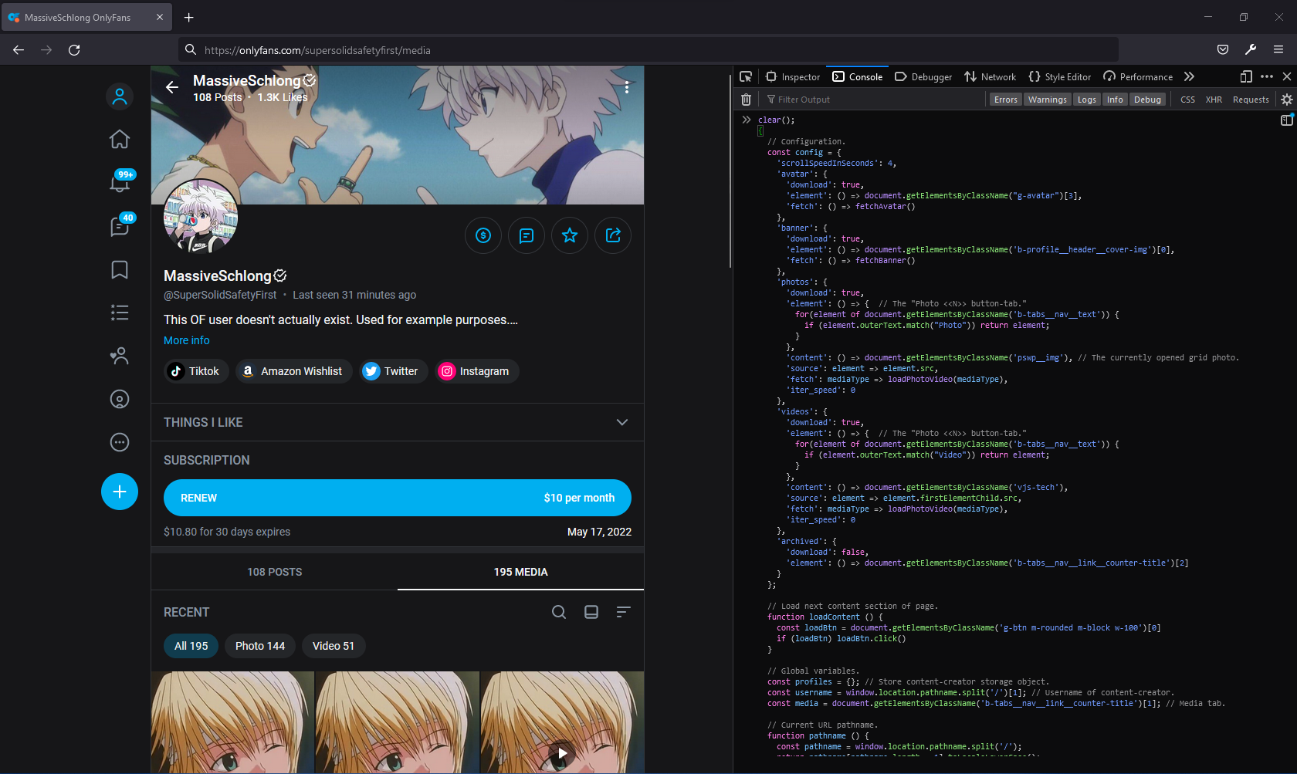Open Subscriptions heart-person icon in sidebar

point(120,356)
